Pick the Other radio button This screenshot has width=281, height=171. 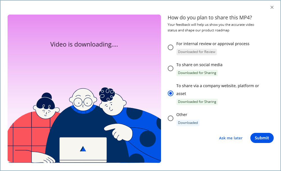pos(171,118)
